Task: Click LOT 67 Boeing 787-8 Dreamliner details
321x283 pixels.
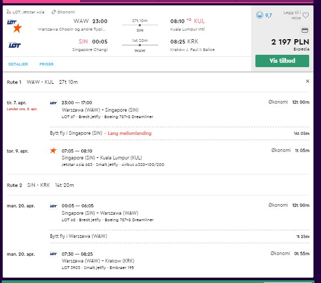Action: point(108,117)
